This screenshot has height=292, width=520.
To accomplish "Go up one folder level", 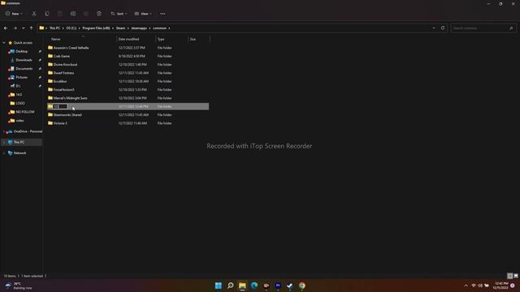I will (x=31, y=28).
